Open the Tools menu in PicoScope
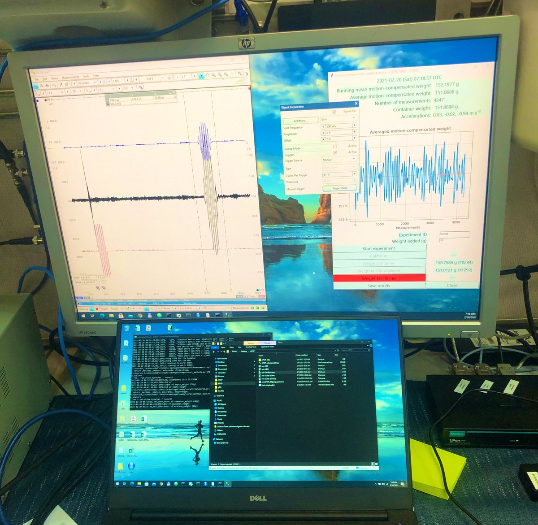This screenshot has width=538, height=525. click(86, 76)
